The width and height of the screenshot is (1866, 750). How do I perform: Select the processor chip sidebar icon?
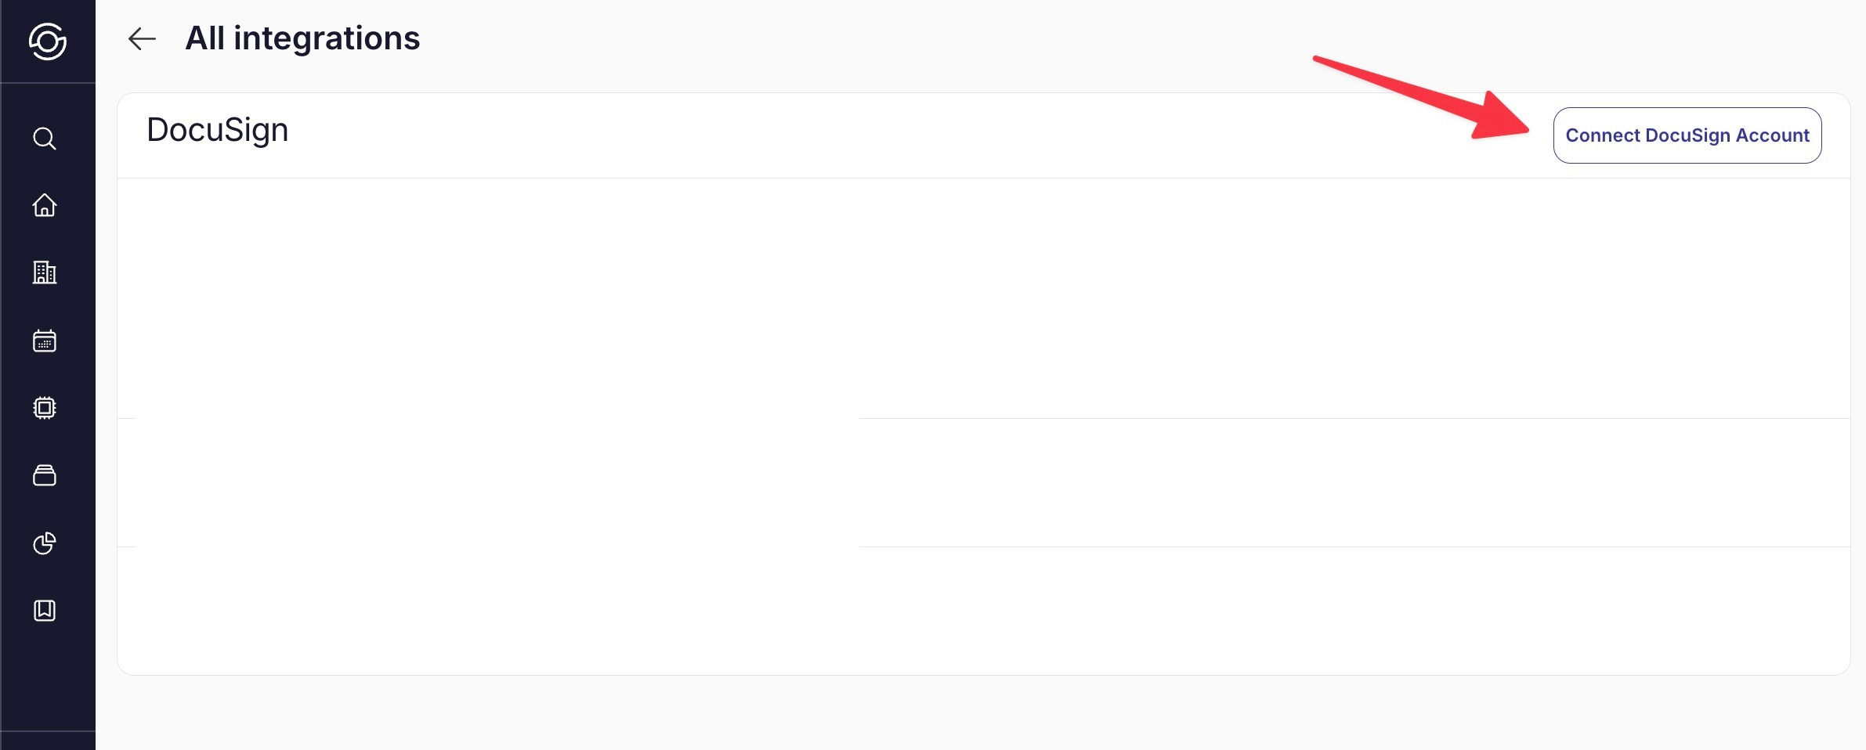45,408
